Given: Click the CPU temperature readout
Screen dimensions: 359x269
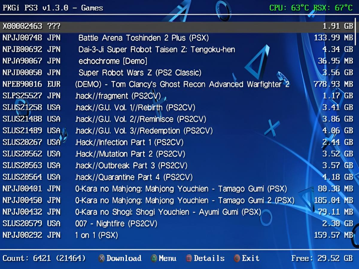Looking at the screenshot, I should click(289, 8).
